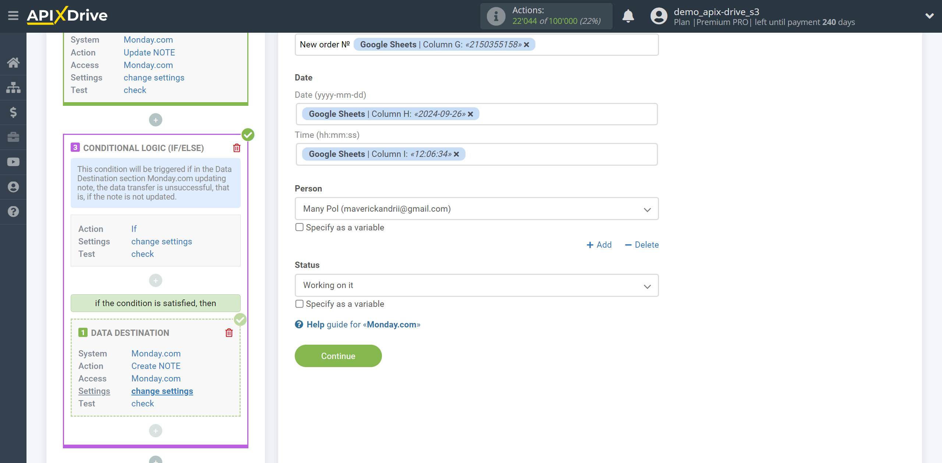Click 'check' test link in Data Destination block
This screenshot has width=942, height=463.
pos(142,403)
